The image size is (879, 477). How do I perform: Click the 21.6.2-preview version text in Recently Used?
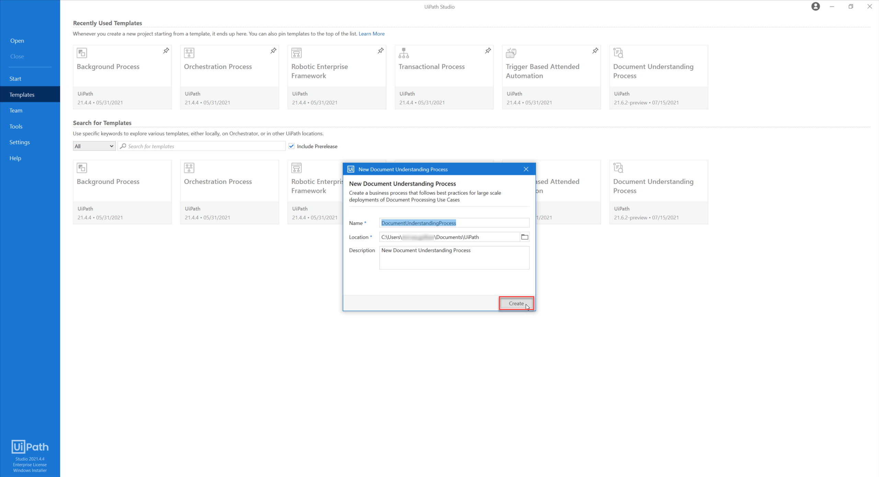(x=630, y=103)
